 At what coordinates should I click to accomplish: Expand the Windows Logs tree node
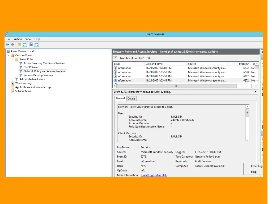pos(8,83)
